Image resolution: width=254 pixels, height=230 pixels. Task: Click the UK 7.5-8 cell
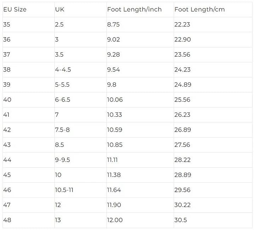tap(63, 130)
